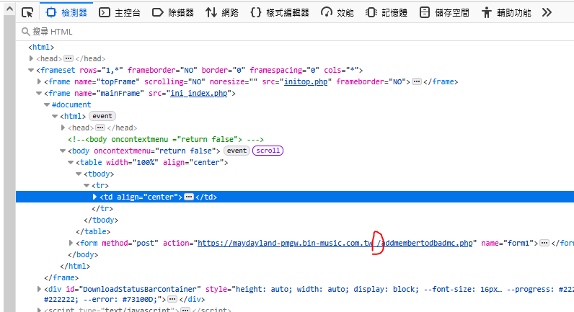Expand the DownloadStatusBarContainer div
The height and width of the screenshot is (312, 574).
pos(39,289)
